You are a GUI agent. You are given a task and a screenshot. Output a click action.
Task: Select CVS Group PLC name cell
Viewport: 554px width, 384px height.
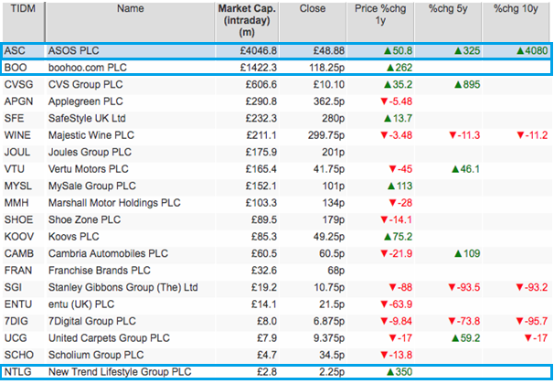86,85
